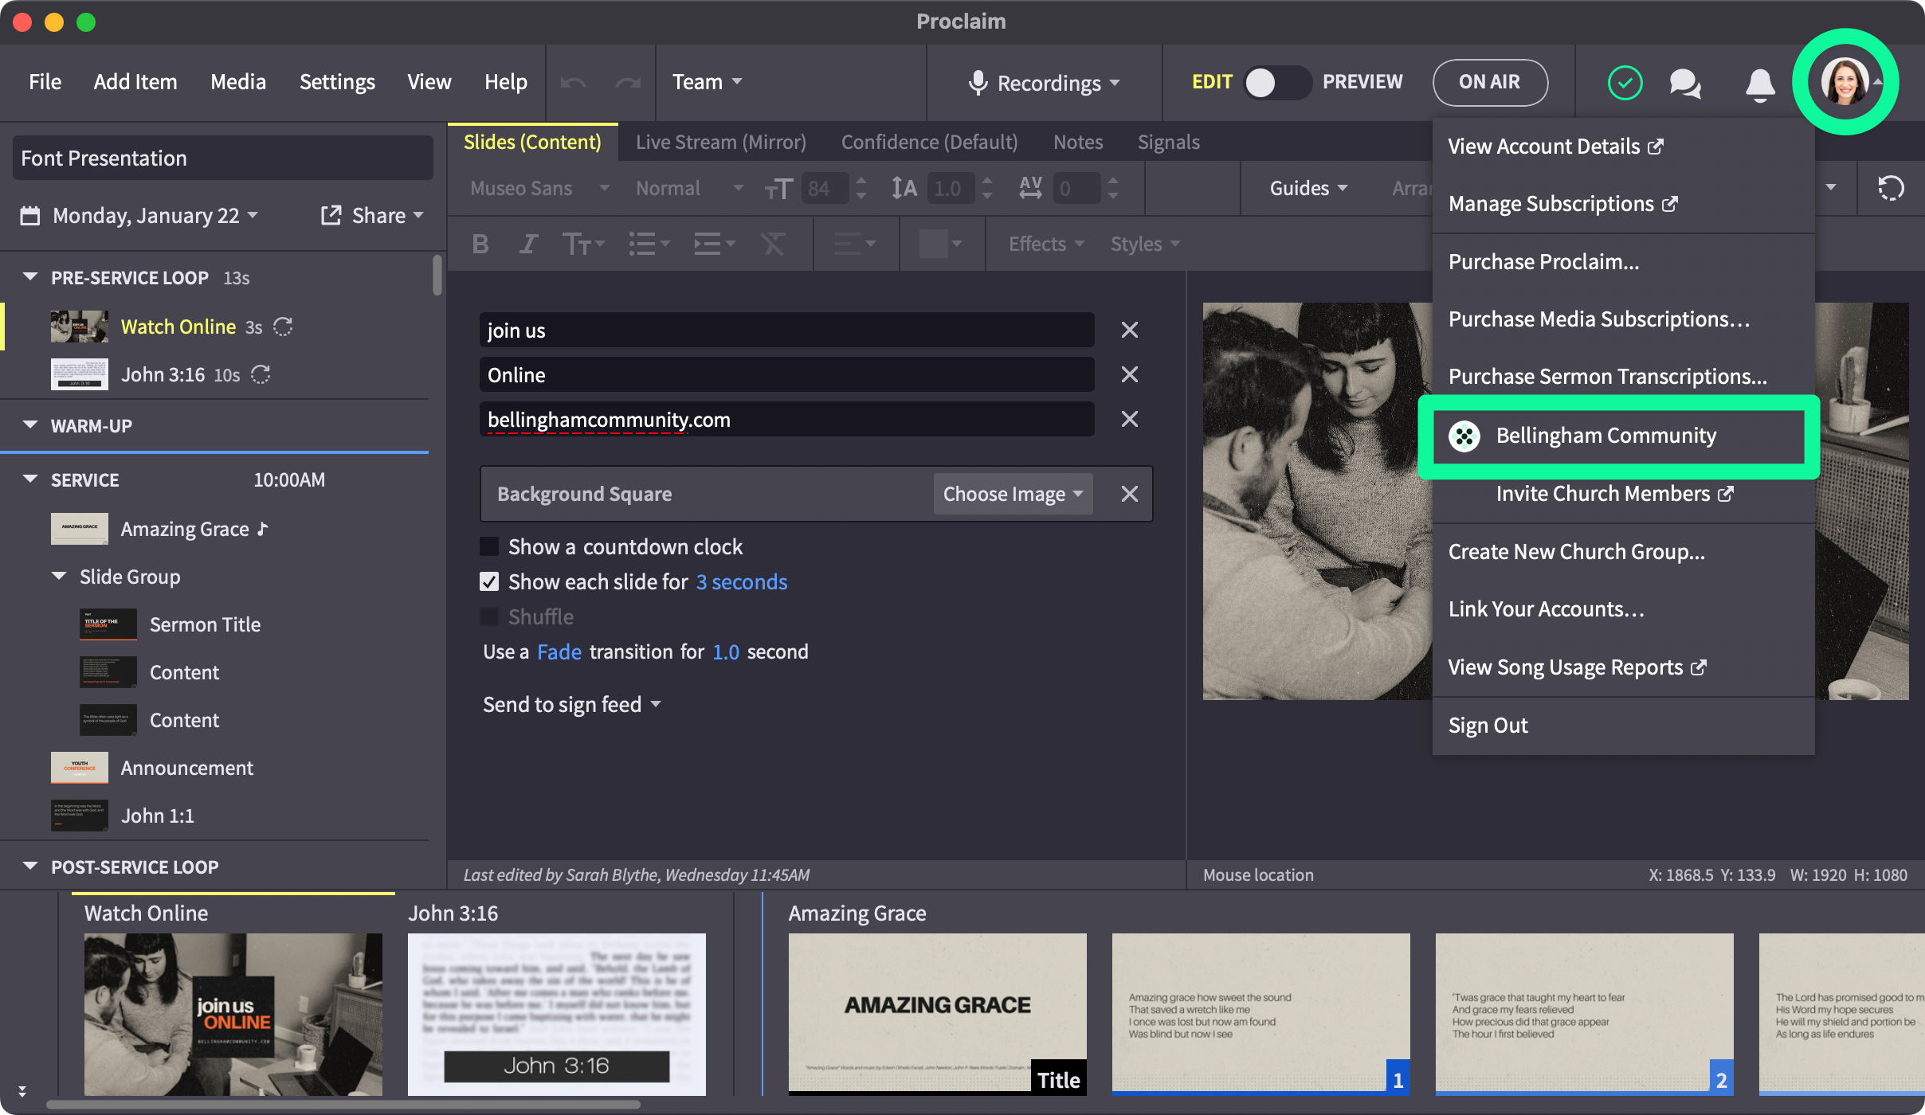Select Sign Out from account menu

click(1488, 726)
